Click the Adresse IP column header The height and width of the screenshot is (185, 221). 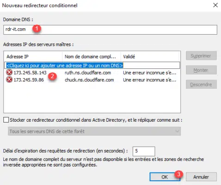click(33, 56)
